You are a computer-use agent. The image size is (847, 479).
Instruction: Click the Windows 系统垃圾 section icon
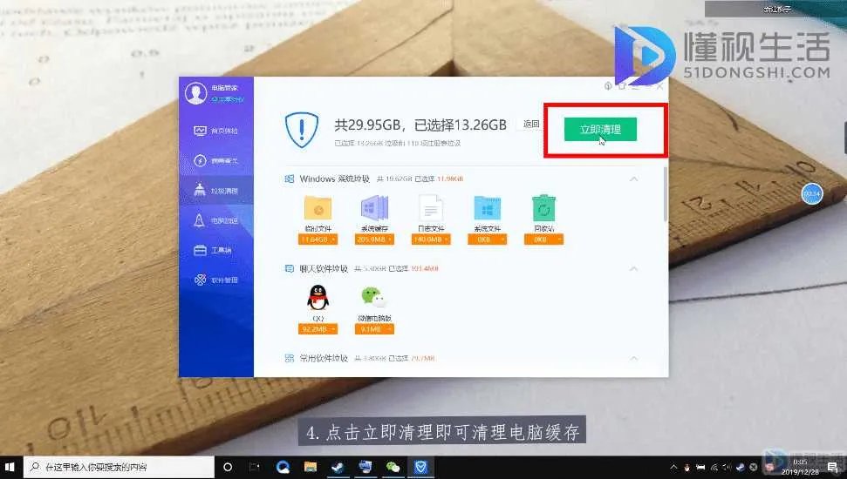(290, 179)
